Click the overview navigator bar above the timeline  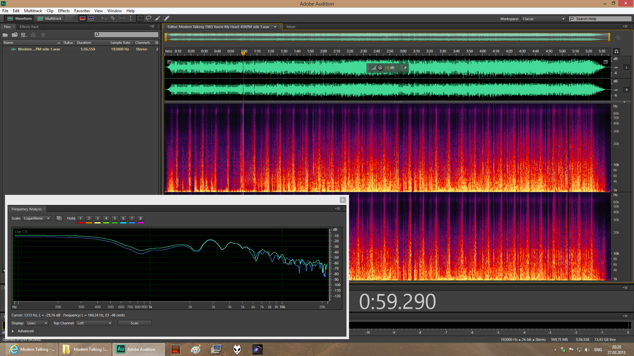coord(387,37)
